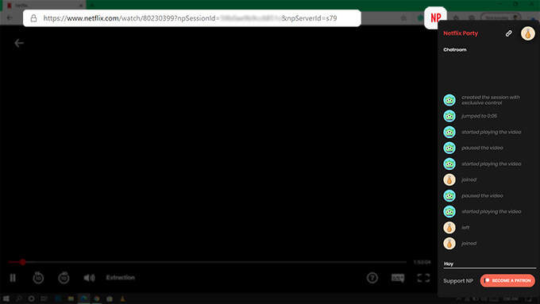Move the red playback progress scrubber
The height and width of the screenshot is (304, 540).
[23, 262]
